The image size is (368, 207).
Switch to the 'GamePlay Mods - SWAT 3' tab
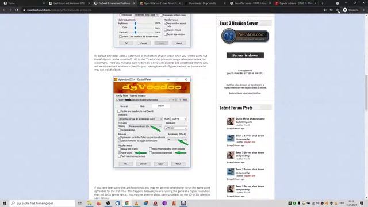tap(251, 3)
